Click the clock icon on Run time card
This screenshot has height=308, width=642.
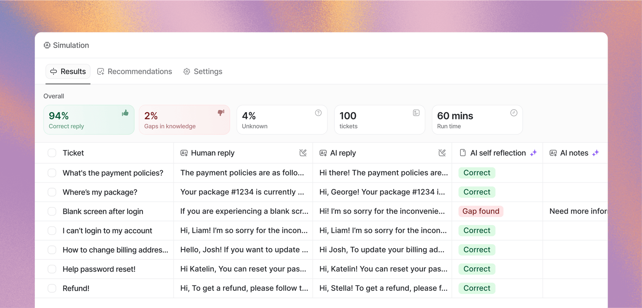pos(514,113)
